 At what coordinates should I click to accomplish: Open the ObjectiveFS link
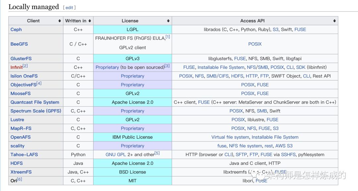tap(23, 85)
